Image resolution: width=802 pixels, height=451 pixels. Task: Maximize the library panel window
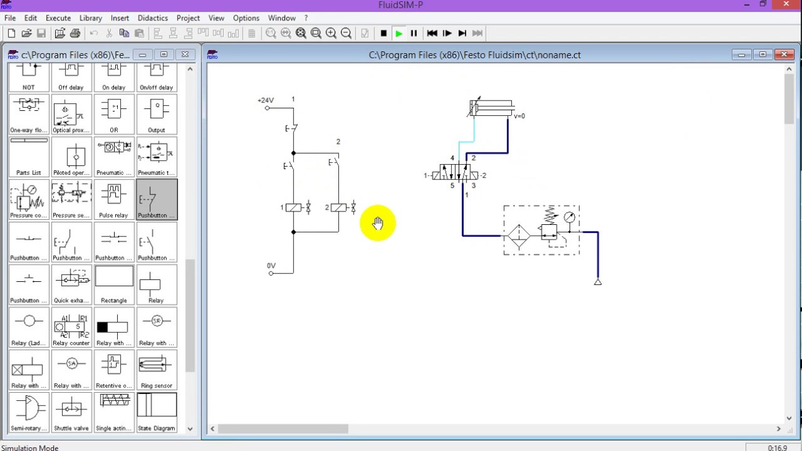(x=164, y=54)
